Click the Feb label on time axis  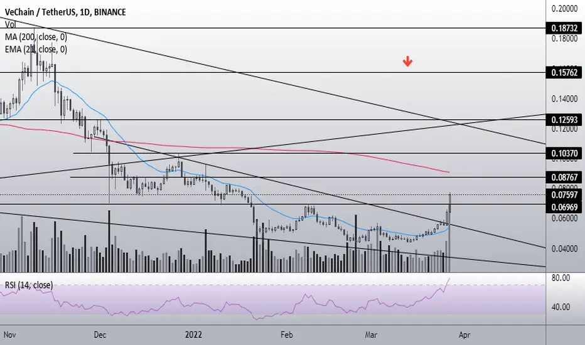tap(286, 334)
